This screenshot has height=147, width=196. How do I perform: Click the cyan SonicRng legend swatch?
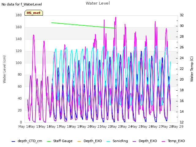pyautogui.click(x=108, y=141)
